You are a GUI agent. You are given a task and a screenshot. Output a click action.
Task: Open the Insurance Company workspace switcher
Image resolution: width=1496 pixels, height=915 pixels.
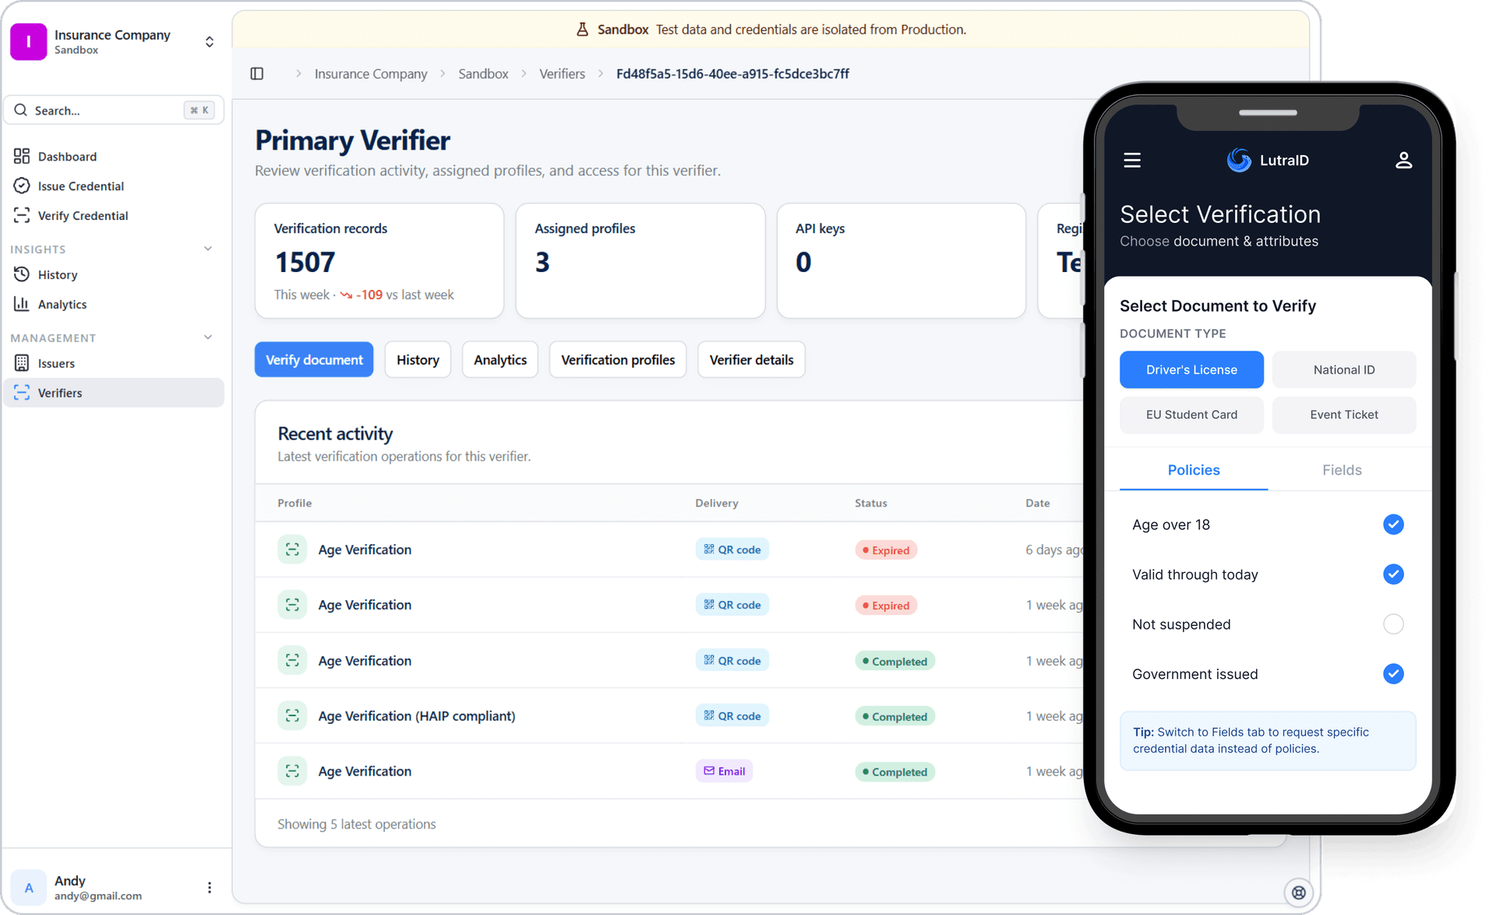pyautogui.click(x=210, y=42)
